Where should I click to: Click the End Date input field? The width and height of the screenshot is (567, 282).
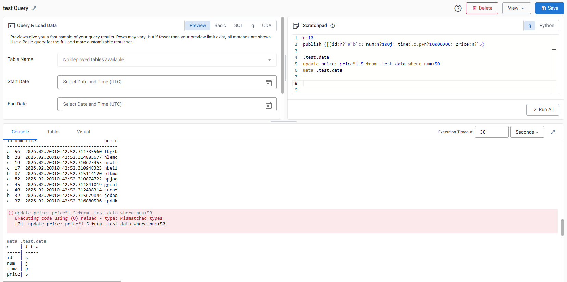point(167,104)
